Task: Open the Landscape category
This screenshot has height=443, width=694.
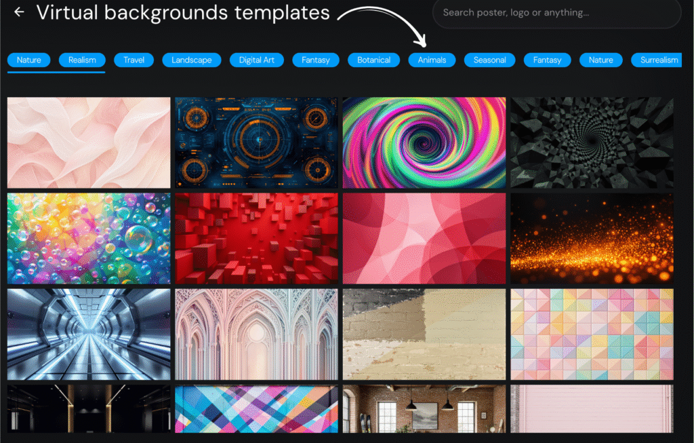Action: click(192, 60)
